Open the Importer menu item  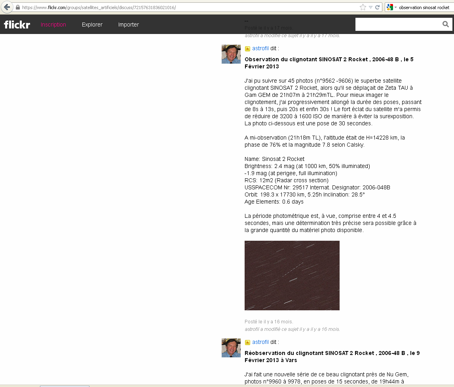click(x=128, y=25)
